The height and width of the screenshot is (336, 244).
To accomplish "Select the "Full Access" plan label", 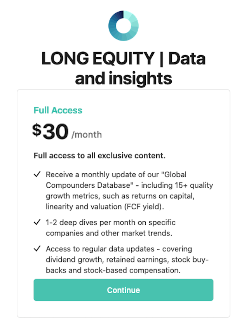I will [x=58, y=110].
